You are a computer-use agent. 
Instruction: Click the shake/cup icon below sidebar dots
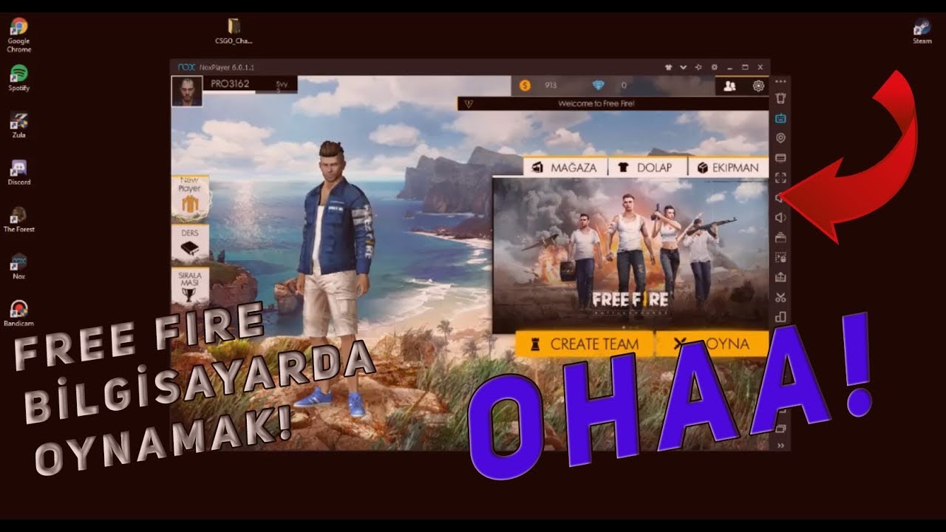780,98
